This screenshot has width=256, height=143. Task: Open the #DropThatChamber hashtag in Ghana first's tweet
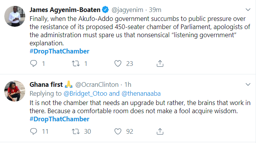(x=59, y=119)
